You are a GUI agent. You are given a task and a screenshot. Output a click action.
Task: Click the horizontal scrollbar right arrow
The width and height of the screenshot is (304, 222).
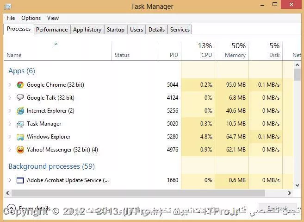[x=290, y=193]
